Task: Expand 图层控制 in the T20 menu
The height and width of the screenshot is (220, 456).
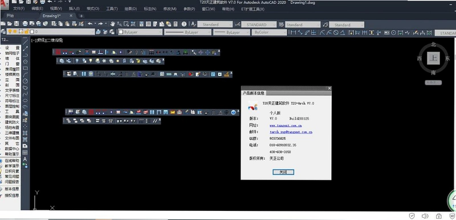Action: click(x=12, y=107)
